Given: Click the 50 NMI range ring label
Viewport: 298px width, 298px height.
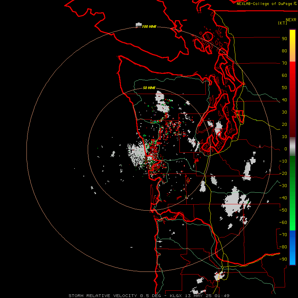Looking at the screenshot, I should [149, 88].
